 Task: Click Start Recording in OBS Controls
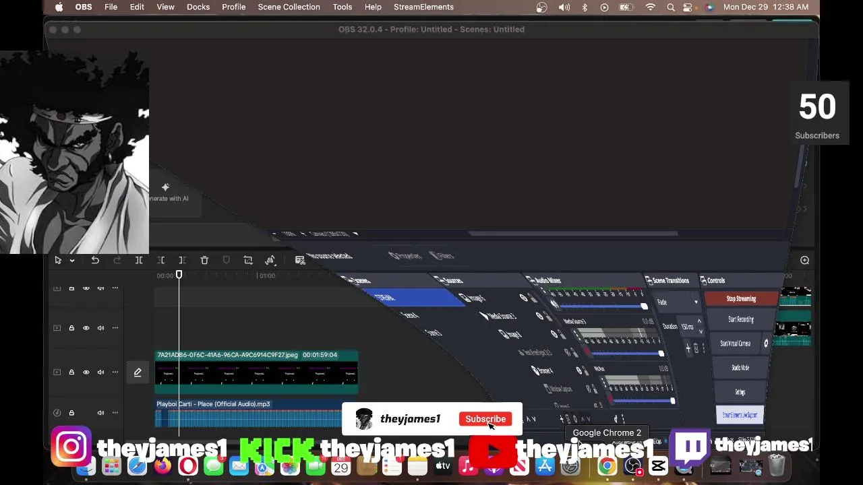pos(741,319)
